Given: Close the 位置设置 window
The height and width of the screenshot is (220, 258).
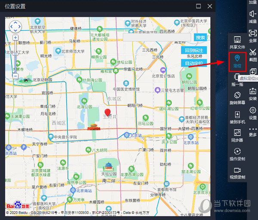Looking at the screenshot, I should [210, 6].
